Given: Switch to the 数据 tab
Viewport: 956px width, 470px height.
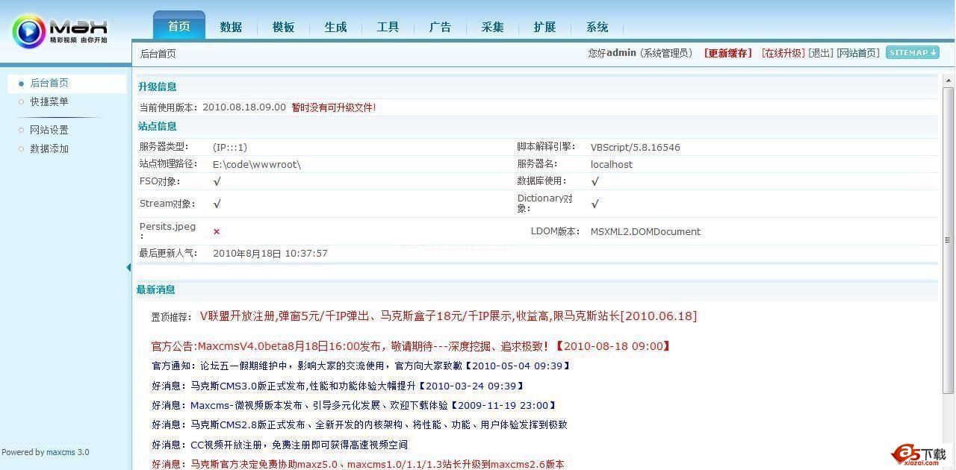Looking at the screenshot, I should click(231, 27).
